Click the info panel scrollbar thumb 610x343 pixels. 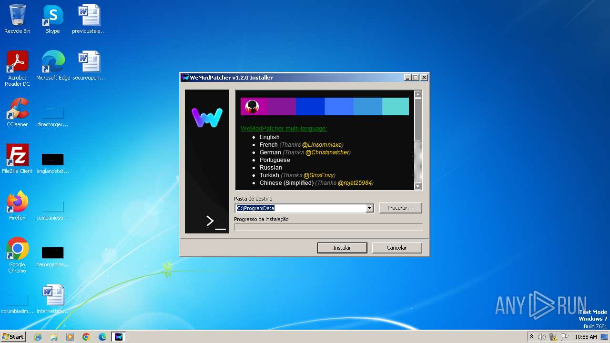(x=418, y=119)
